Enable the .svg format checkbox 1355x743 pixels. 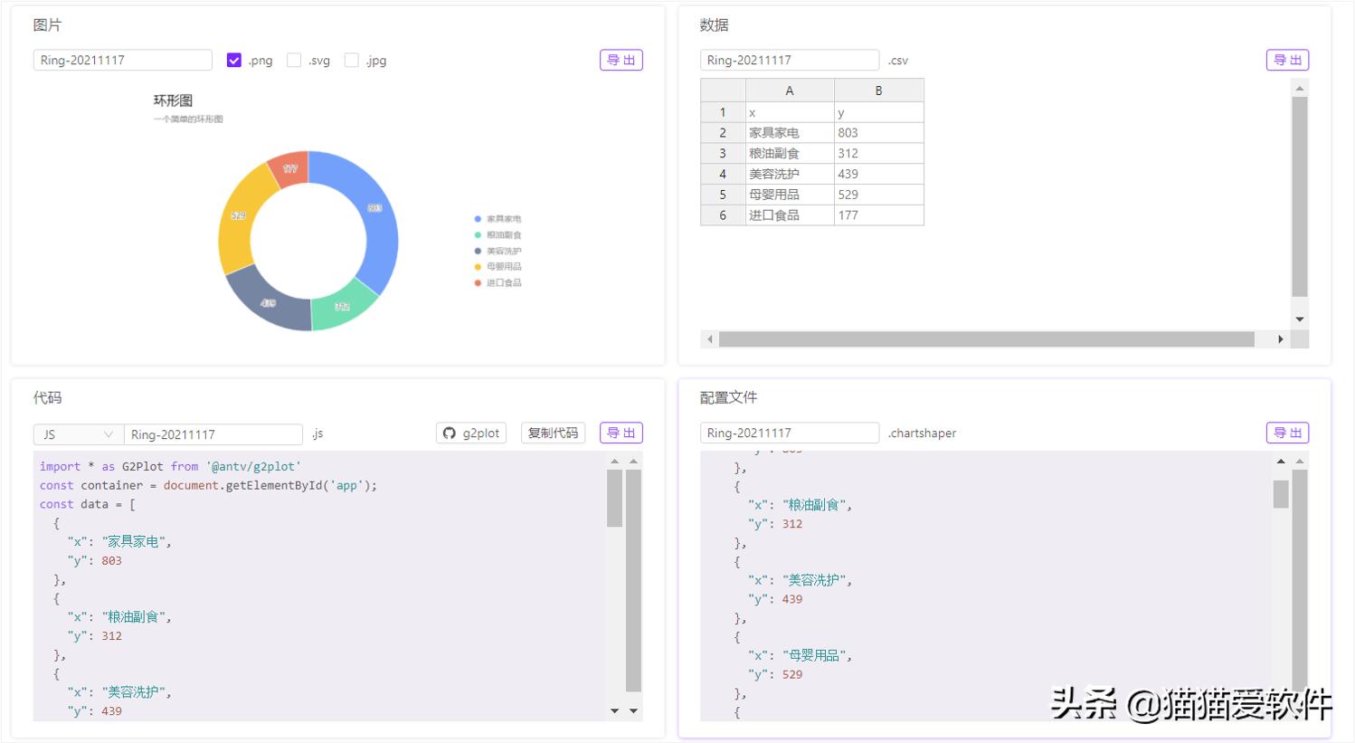294,61
